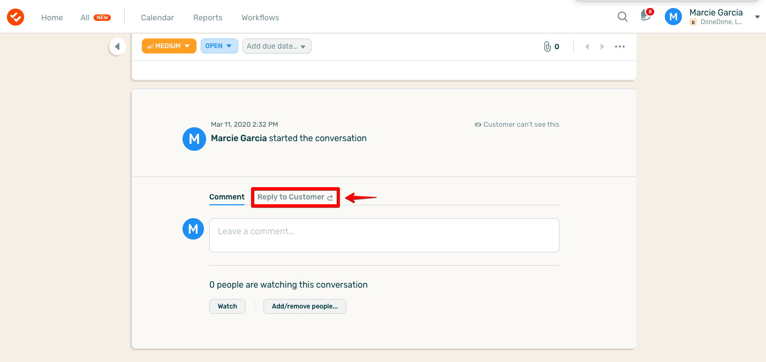Open the All NEW navigation item
Screen dimensions: 766x362
[x=95, y=18]
